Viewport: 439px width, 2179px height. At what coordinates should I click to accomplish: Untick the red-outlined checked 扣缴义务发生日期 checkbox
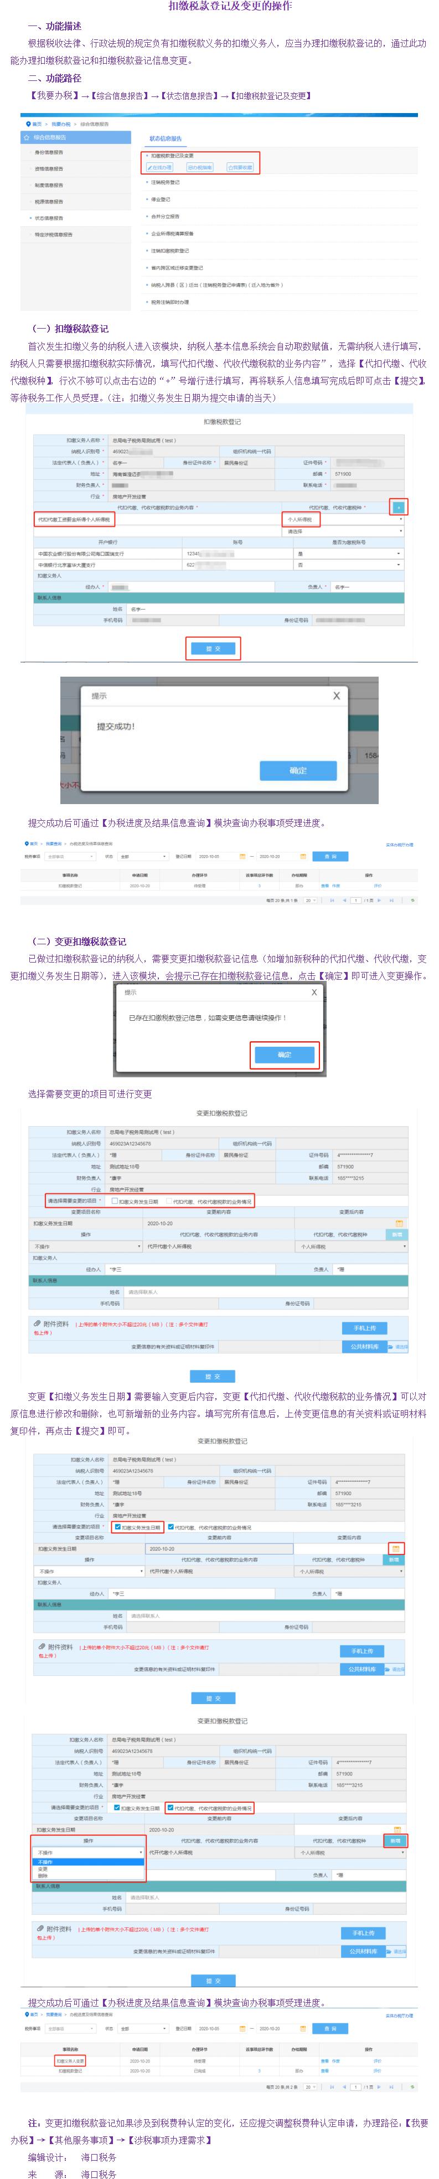[x=117, y=1527]
